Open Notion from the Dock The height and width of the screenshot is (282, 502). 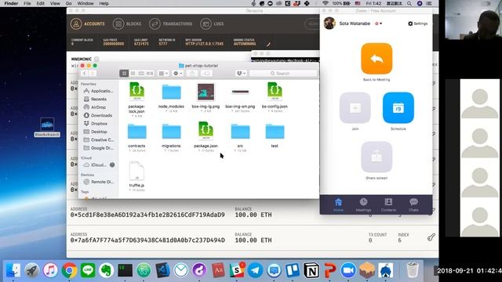(311, 270)
